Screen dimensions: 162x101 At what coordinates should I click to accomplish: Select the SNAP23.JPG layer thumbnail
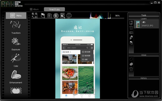[138, 24]
